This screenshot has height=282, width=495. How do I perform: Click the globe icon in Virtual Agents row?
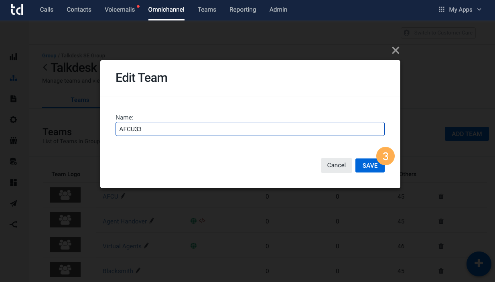tap(193, 245)
